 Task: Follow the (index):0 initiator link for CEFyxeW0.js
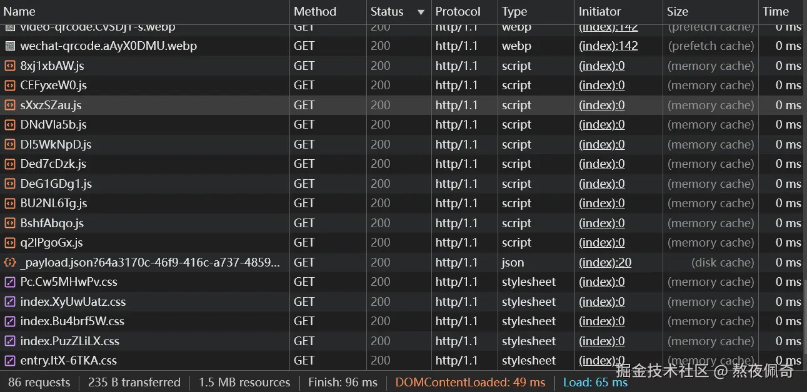[x=602, y=86]
